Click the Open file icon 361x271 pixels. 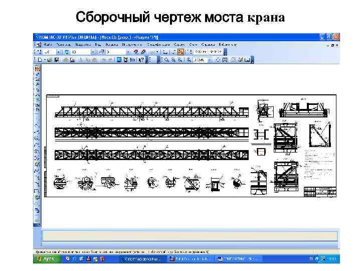coord(50,60)
